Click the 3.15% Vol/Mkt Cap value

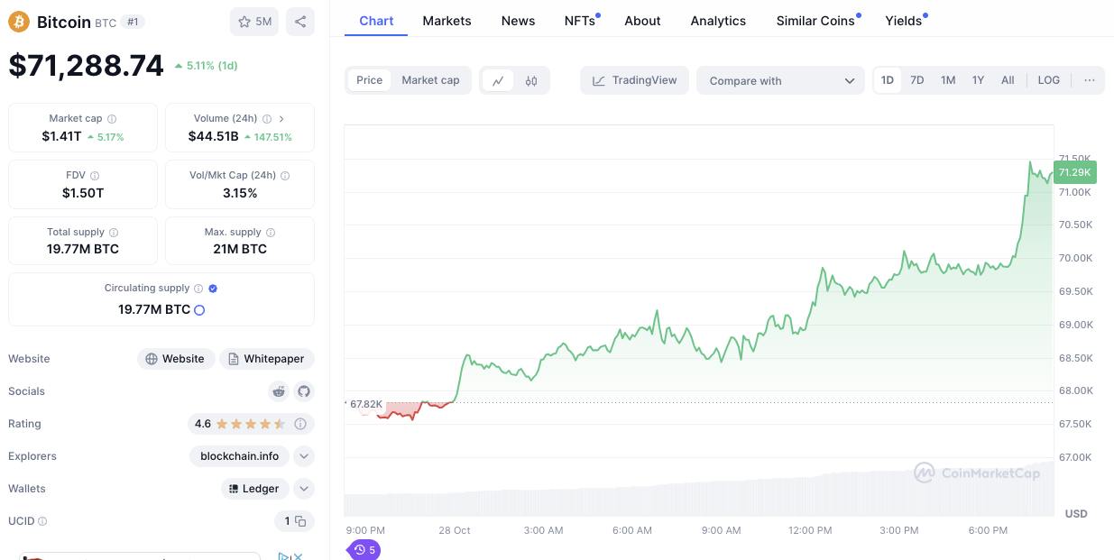[240, 193]
